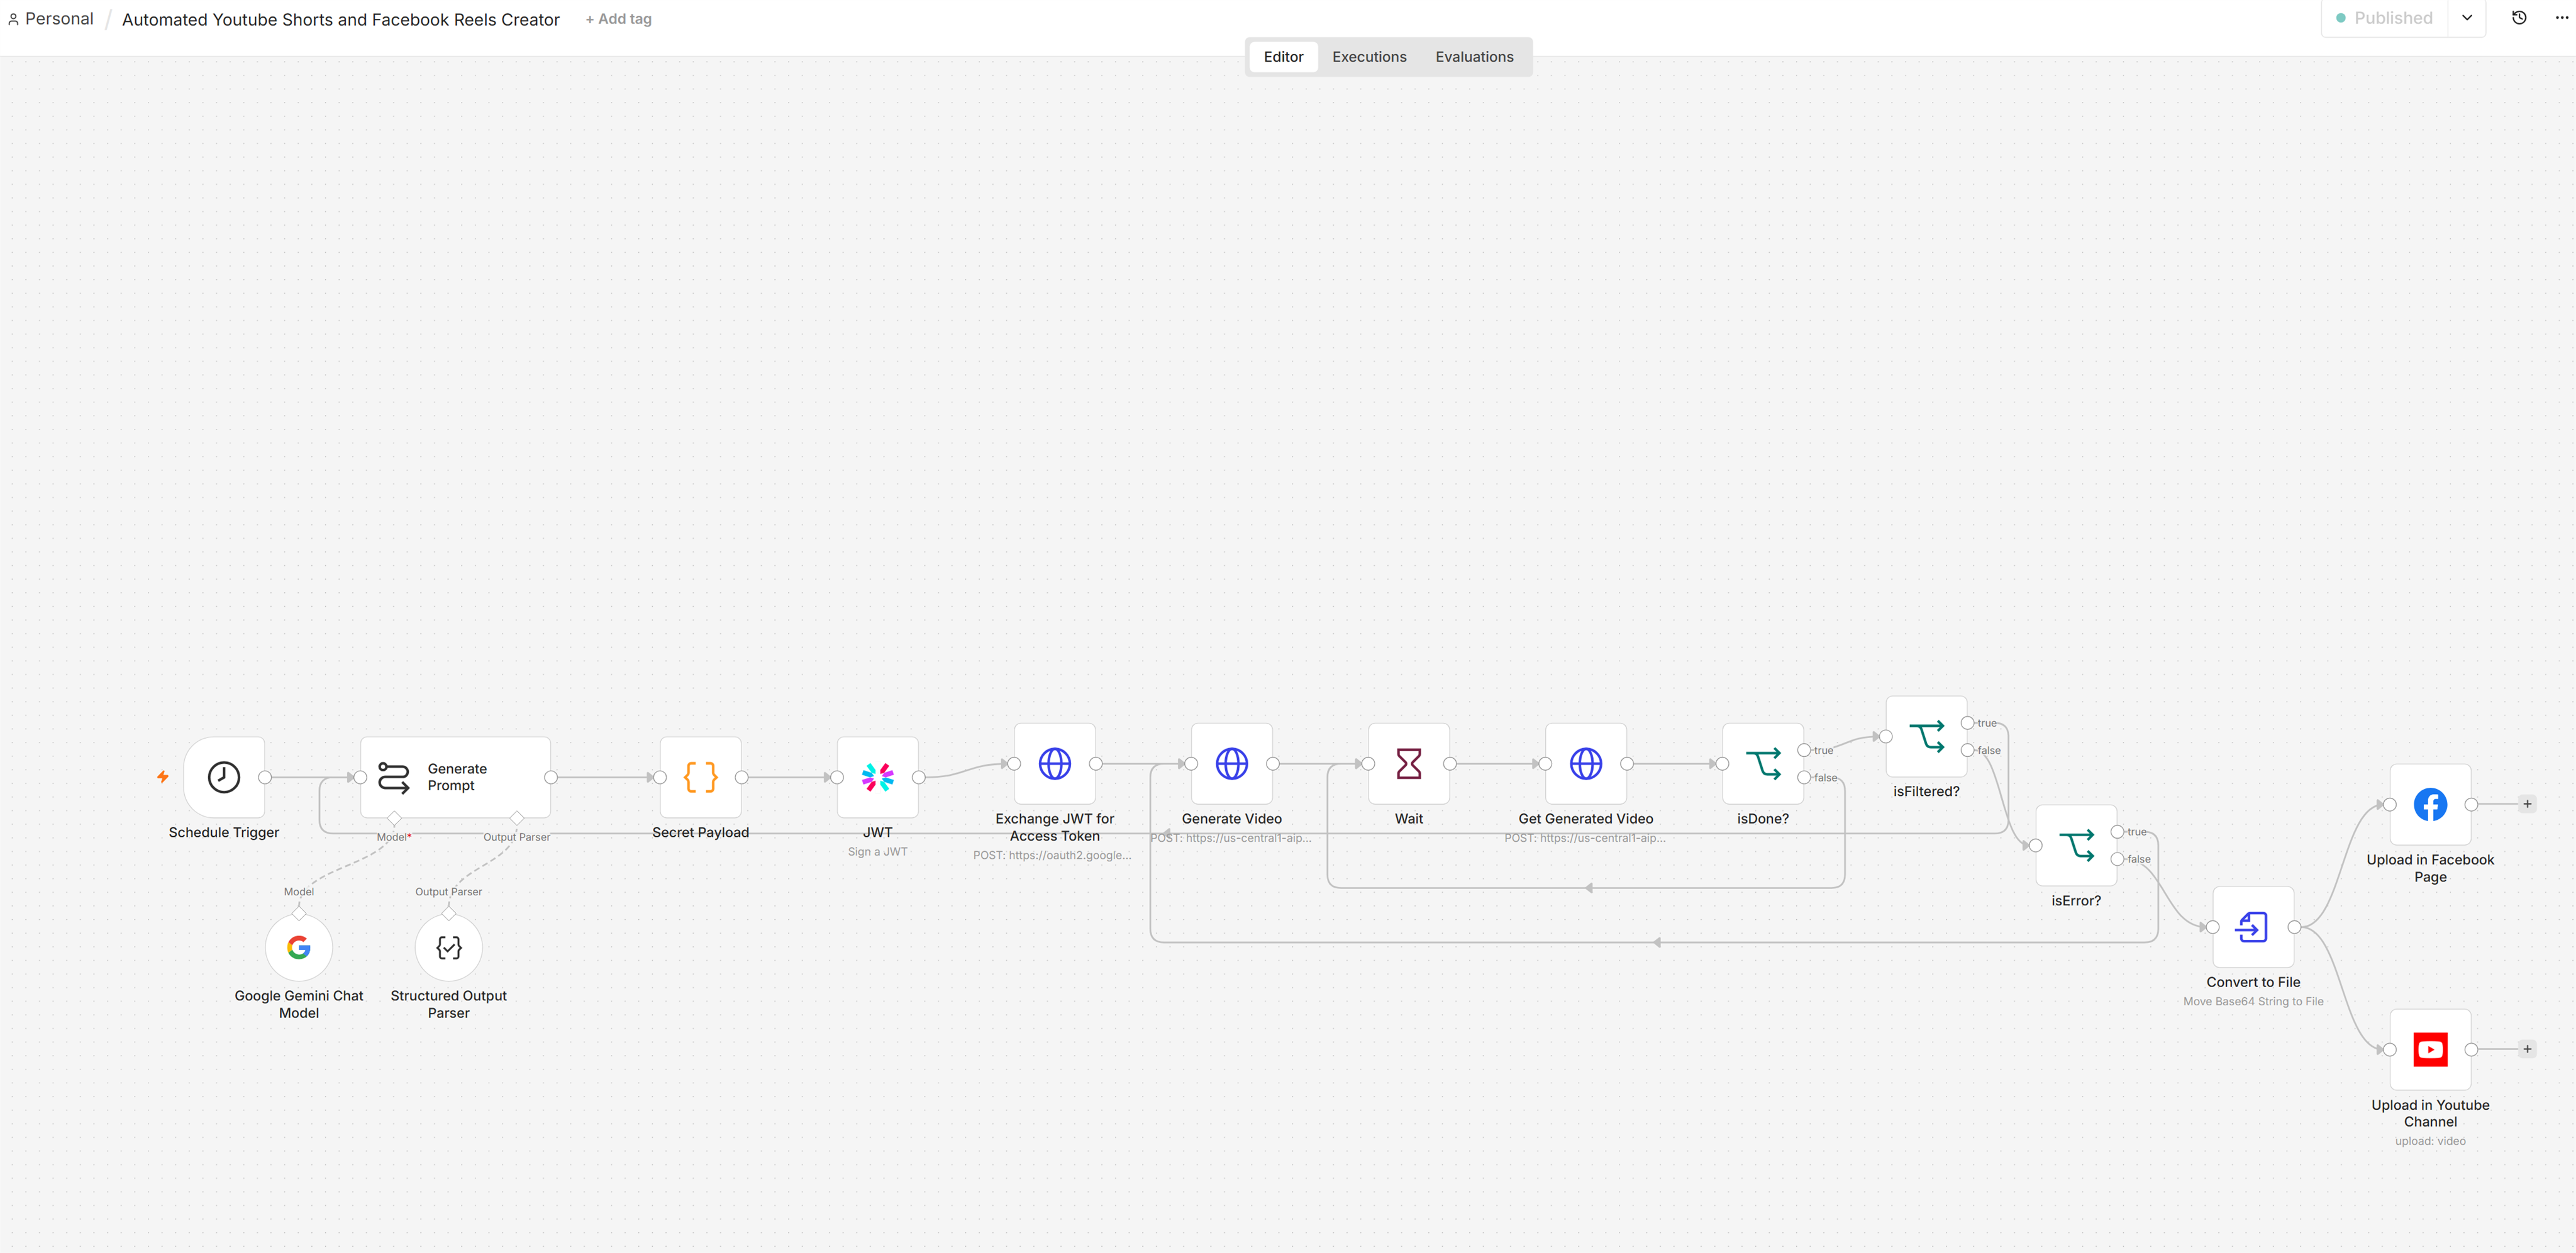Open the Personal project breadcrumb
Screen dimensions: 2576x1253
click(50, 19)
